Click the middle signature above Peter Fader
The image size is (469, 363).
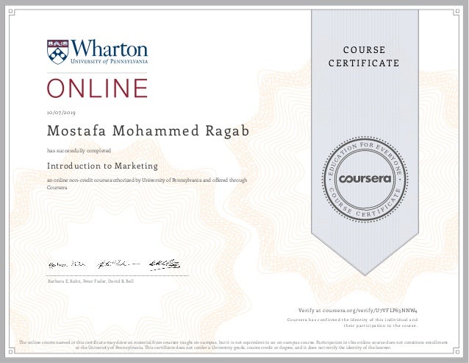118,264
